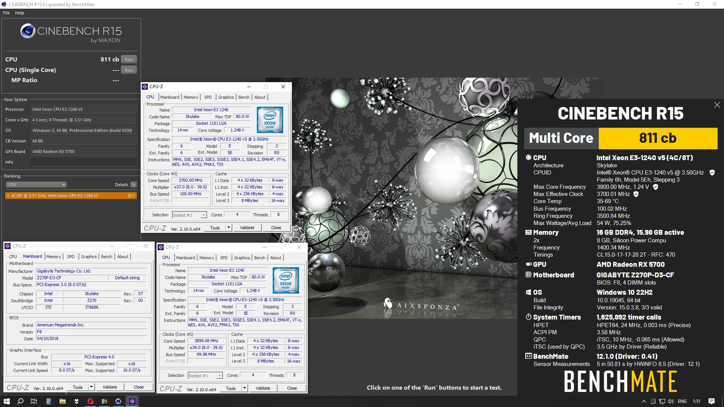Click the Intel Xeon logo in top CPU-Z window
The height and width of the screenshot is (407, 724).
270,120
